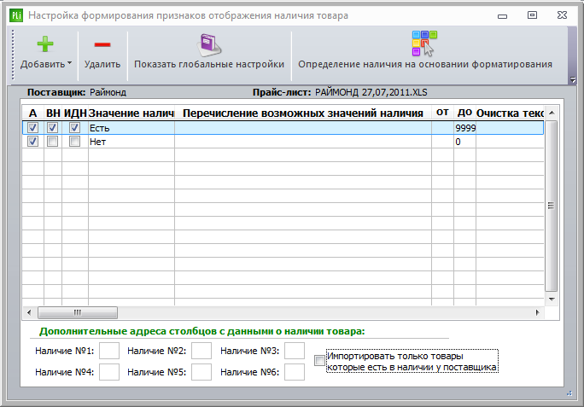Click the Наличие №3 input field
584x407 pixels.
pos(295,351)
